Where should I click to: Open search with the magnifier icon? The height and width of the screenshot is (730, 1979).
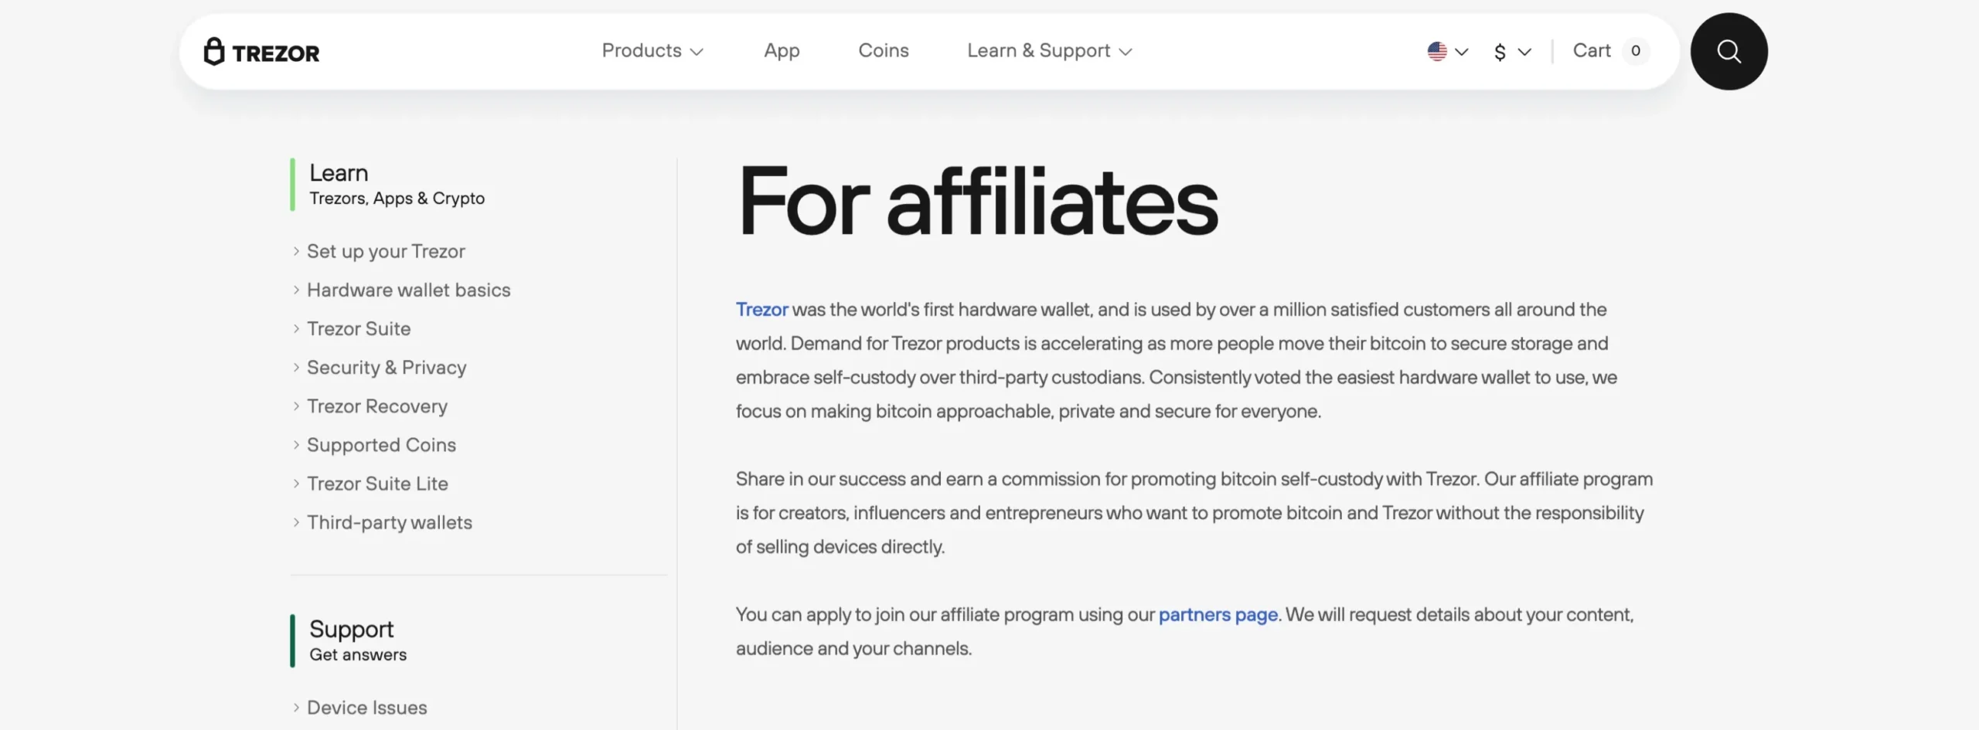point(1729,52)
